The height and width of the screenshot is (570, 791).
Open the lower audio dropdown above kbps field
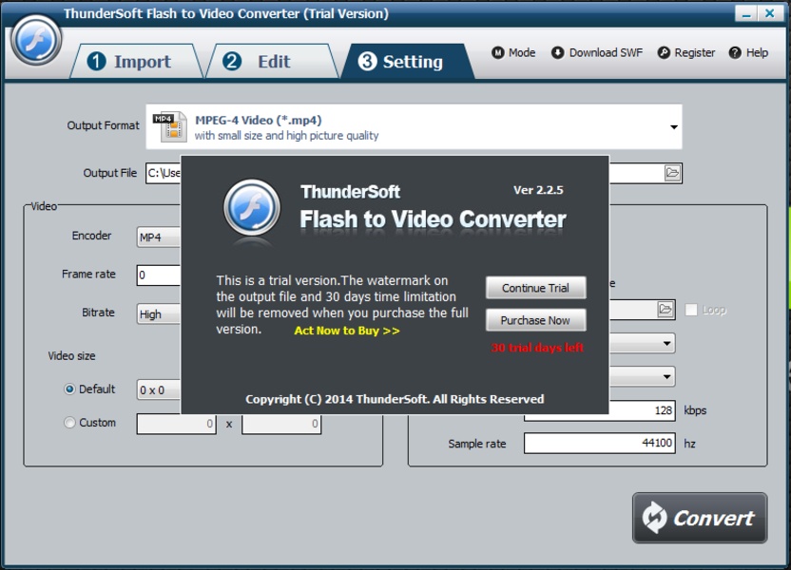pos(666,376)
